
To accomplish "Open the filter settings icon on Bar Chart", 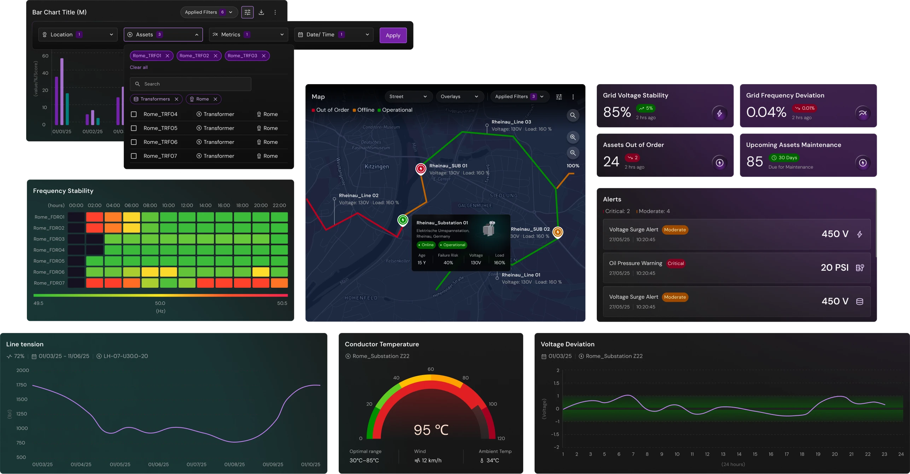I will [x=247, y=12].
